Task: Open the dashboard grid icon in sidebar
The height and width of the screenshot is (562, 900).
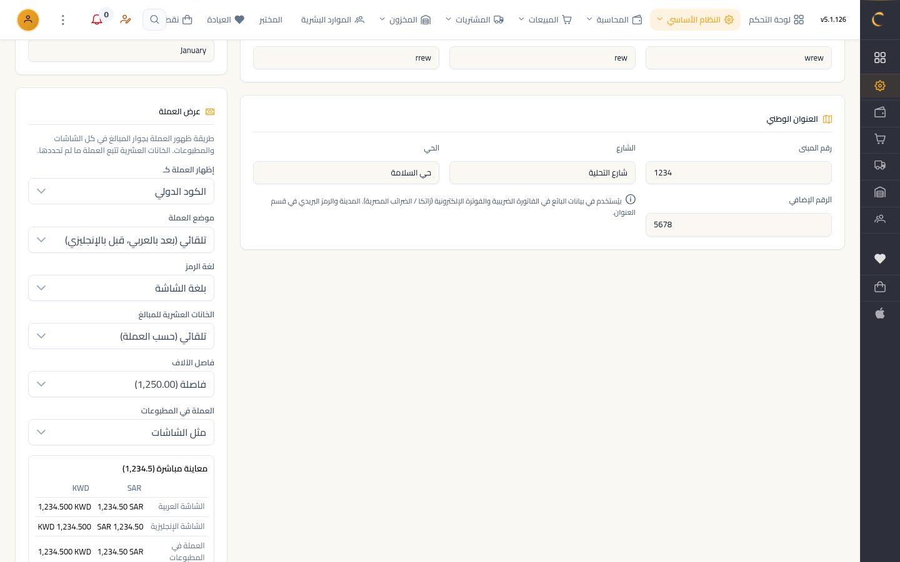Action: point(880,57)
